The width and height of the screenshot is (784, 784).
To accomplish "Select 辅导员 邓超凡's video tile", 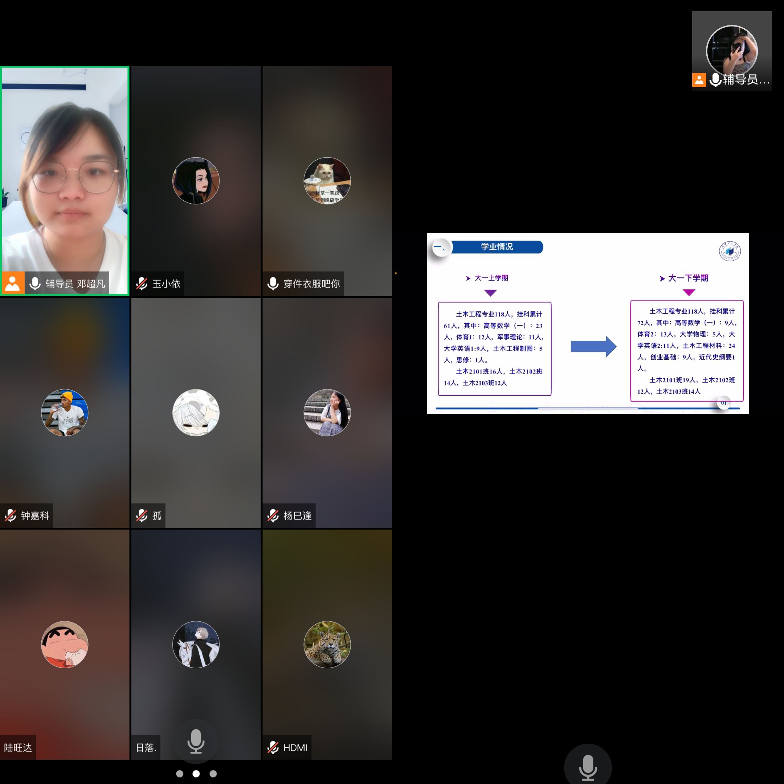I will 65,171.
